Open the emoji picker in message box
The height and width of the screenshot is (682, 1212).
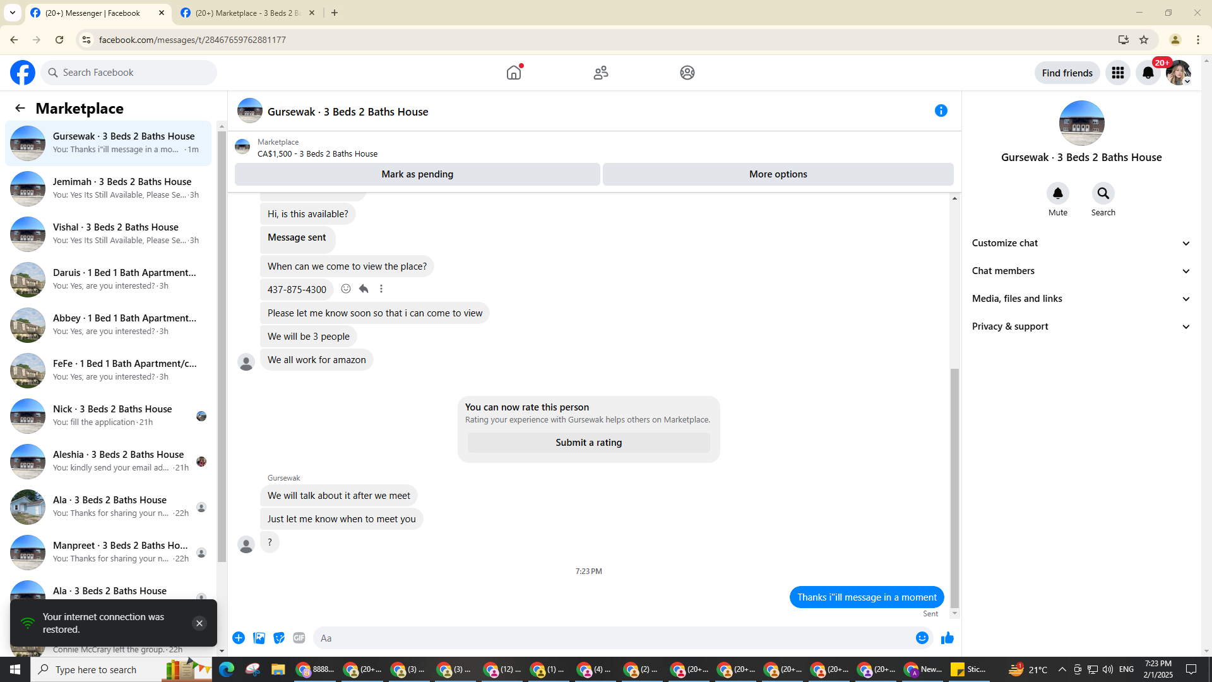pos(922,638)
